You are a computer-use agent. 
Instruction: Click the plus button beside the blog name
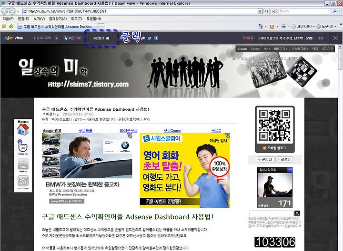coord(57,38)
